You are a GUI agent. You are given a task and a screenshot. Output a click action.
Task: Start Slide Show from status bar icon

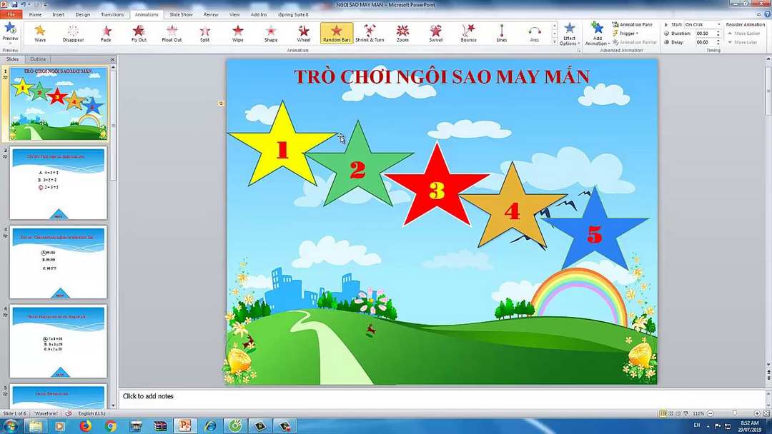(x=686, y=413)
